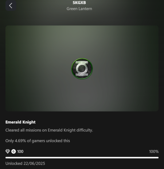Click the right end of progress bar
This screenshot has height=169, width=164.
click(158, 158)
